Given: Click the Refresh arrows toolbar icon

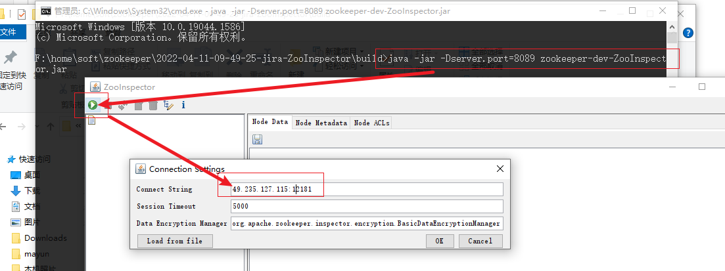Looking at the screenshot, I should pos(123,106).
